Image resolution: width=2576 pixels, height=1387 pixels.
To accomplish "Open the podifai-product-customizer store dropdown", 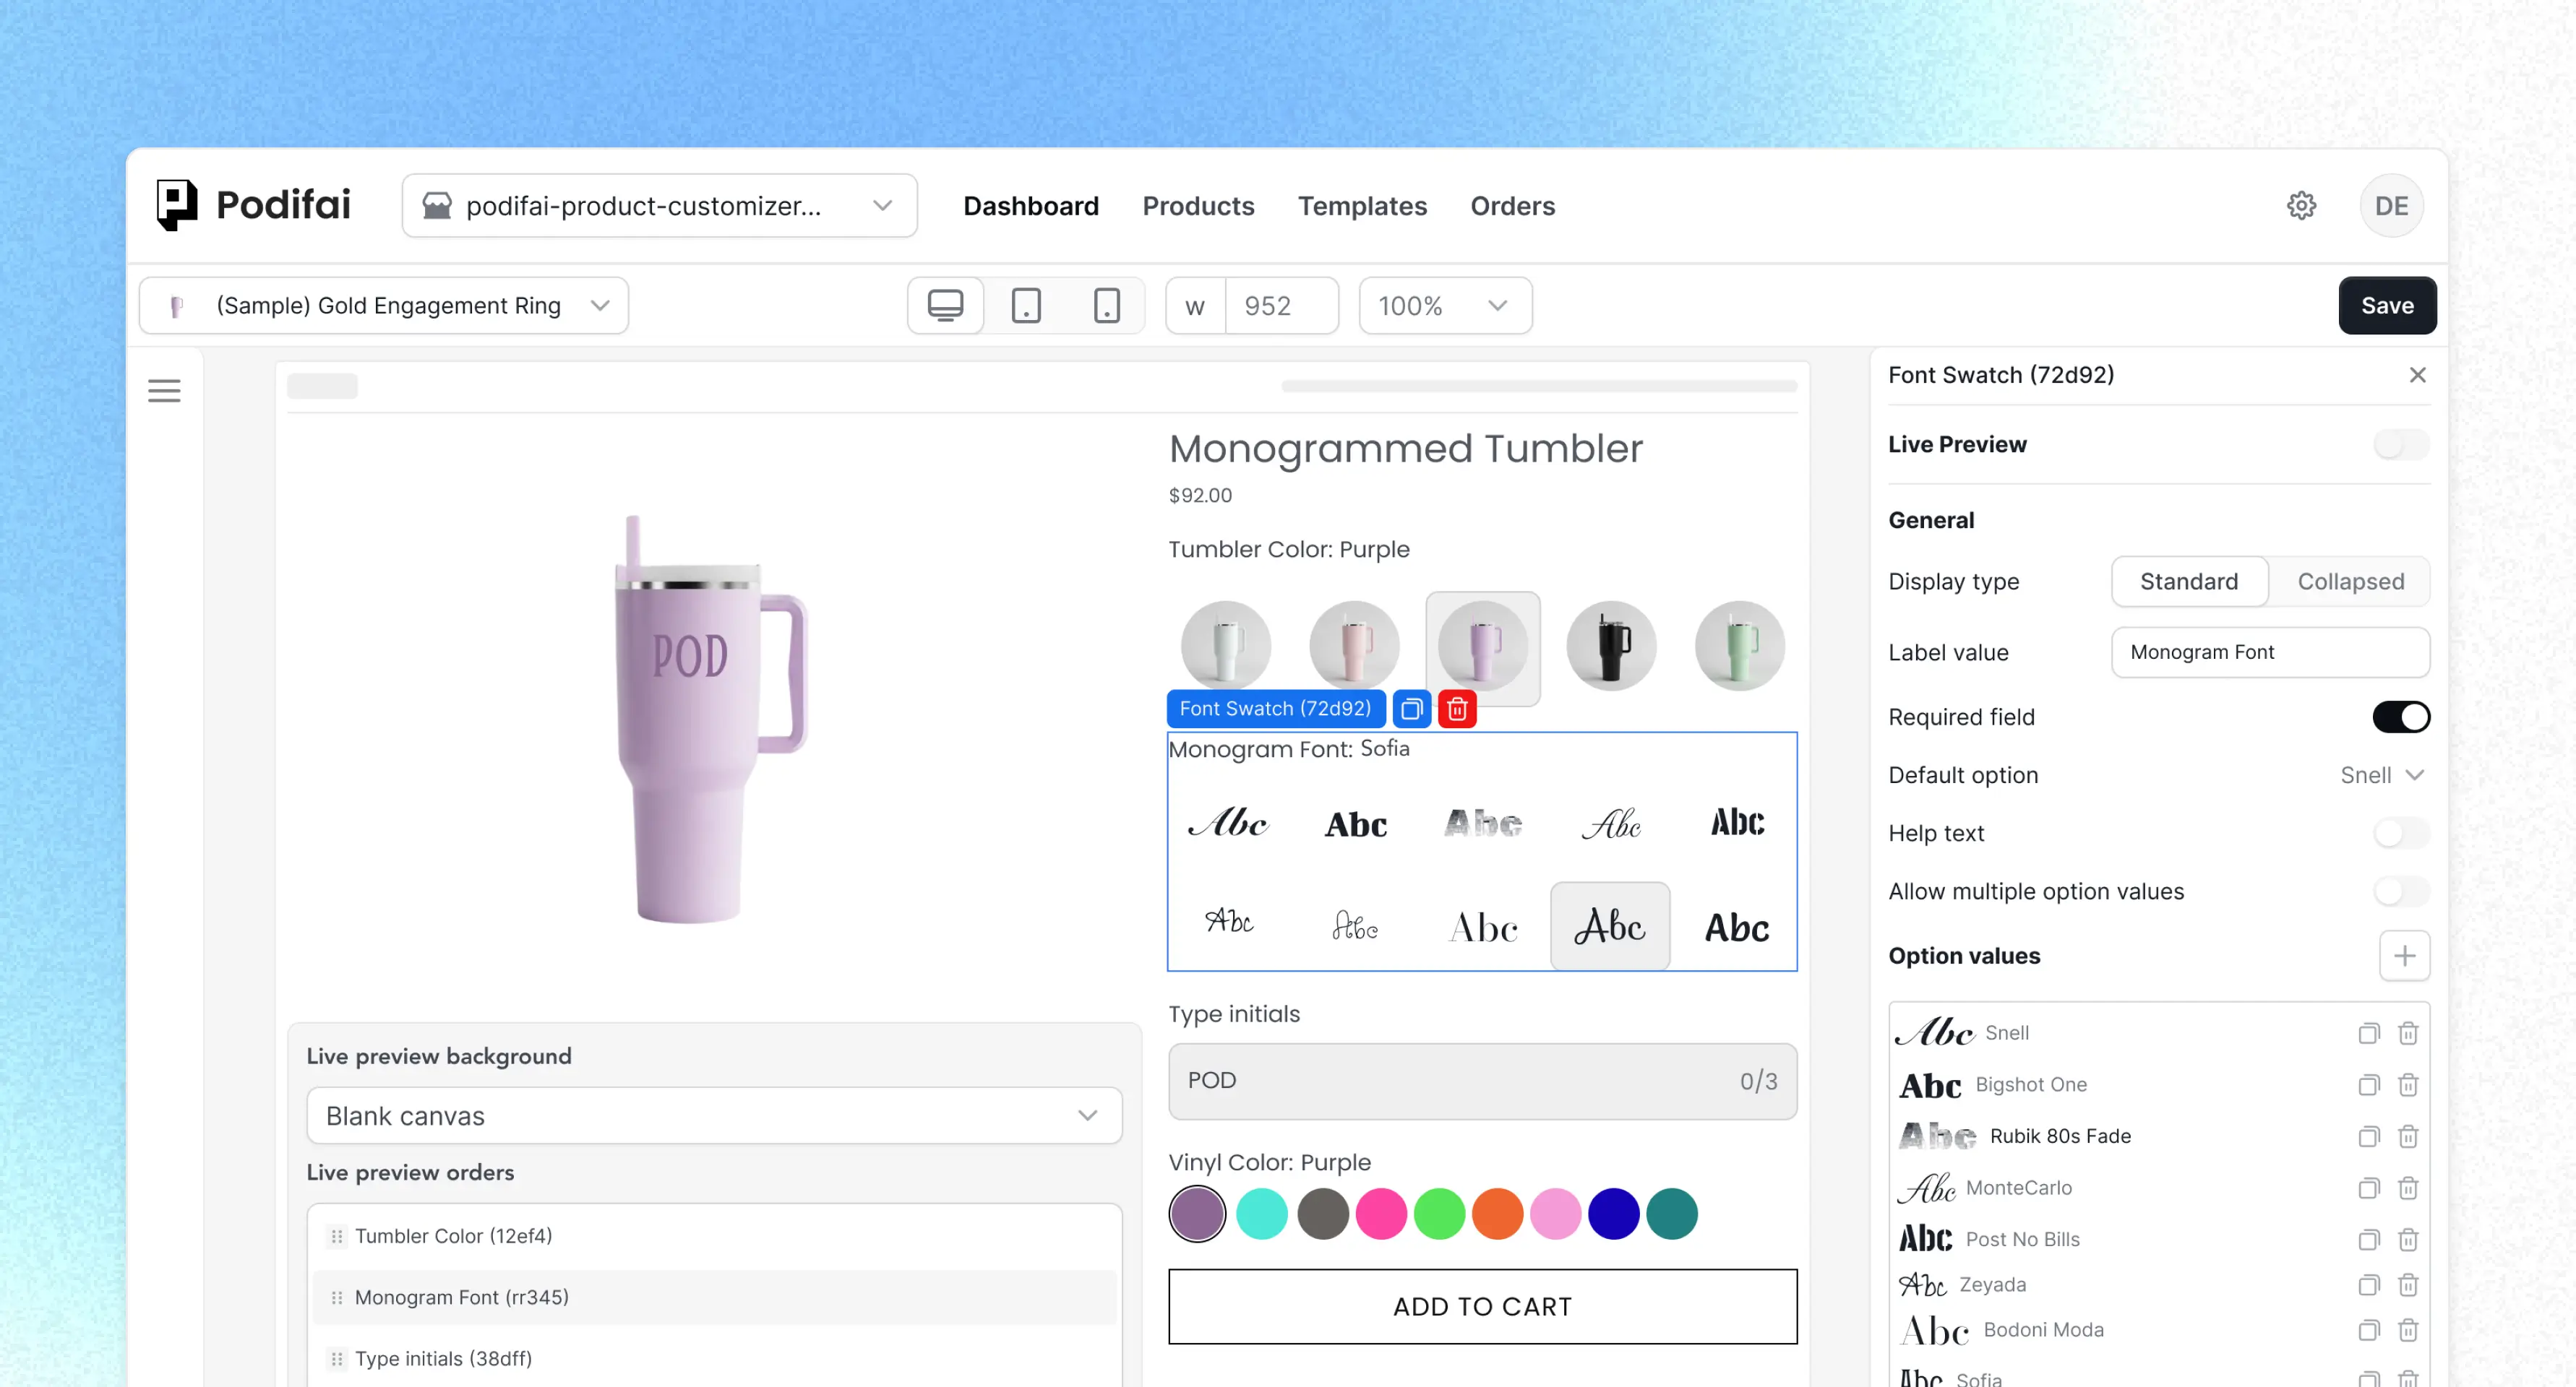I will pyautogui.click(x=659, y=206).
